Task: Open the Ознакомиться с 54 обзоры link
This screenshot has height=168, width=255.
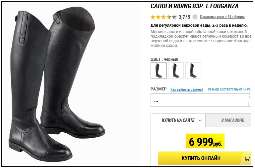Action: (x=222, y=17)
